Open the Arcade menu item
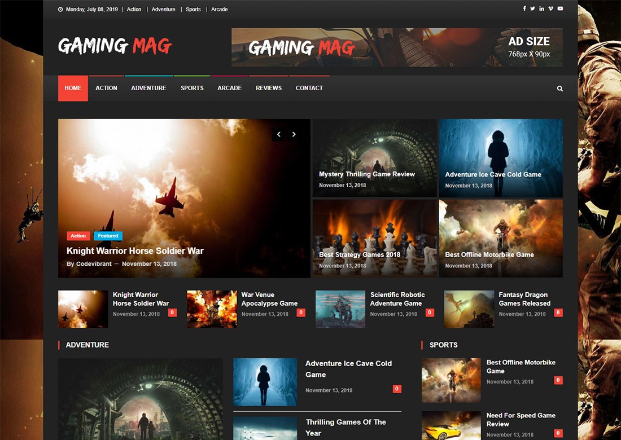 pos(229,88)
